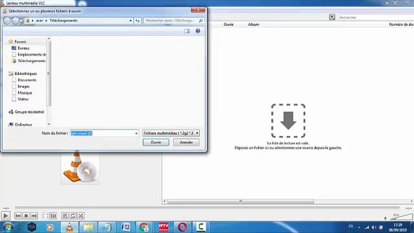Open extended settings equalizer icon

(53, 216)
